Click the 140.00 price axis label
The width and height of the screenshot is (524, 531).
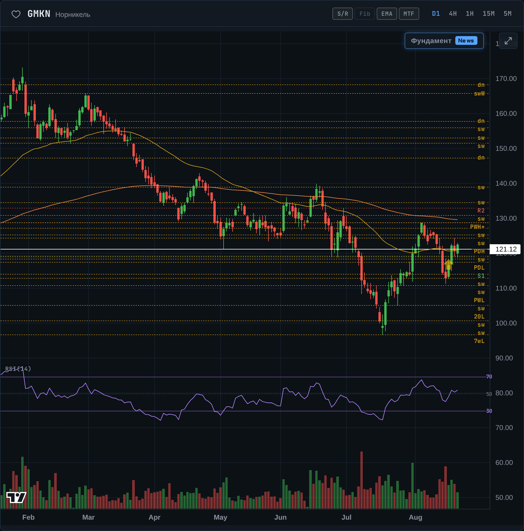coord(506,183)
